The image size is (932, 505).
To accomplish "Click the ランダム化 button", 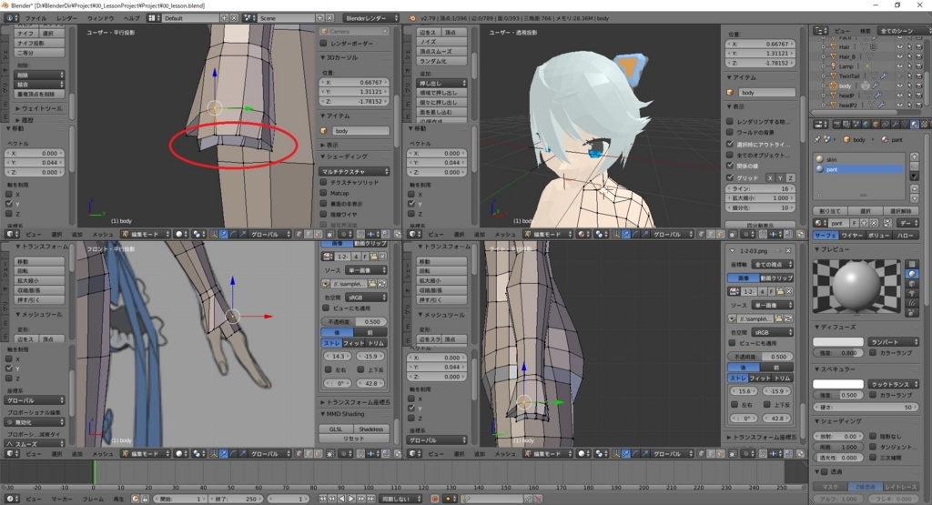I will (x=441, y=61).
